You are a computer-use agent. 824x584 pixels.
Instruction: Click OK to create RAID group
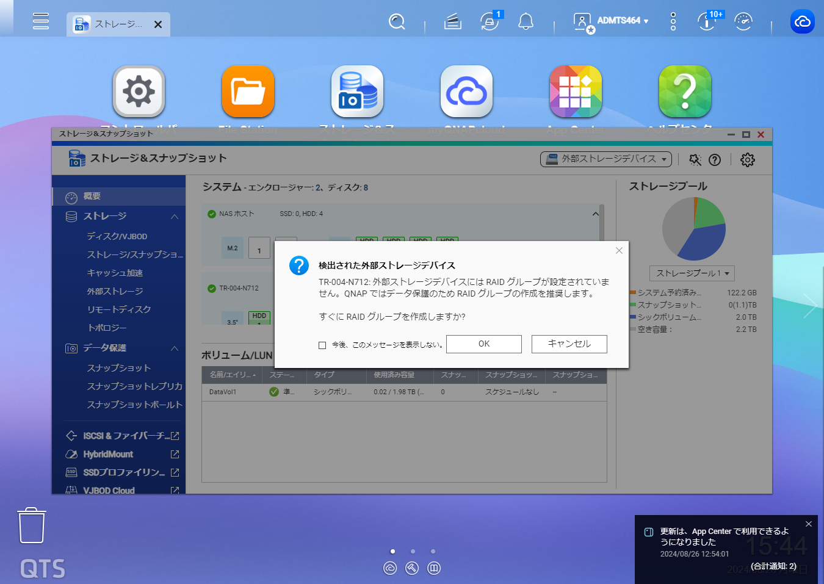tap(483, 344)
